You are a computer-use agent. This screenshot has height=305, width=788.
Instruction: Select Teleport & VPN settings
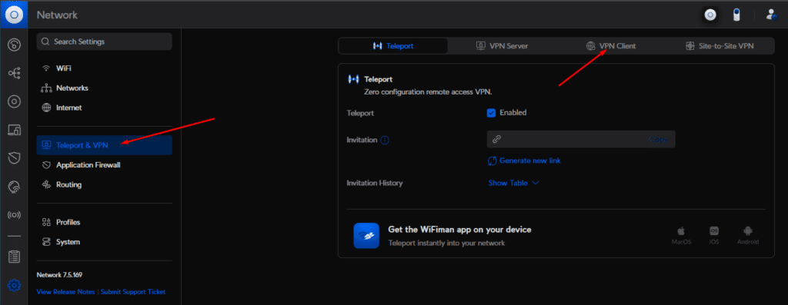[104, 145]
